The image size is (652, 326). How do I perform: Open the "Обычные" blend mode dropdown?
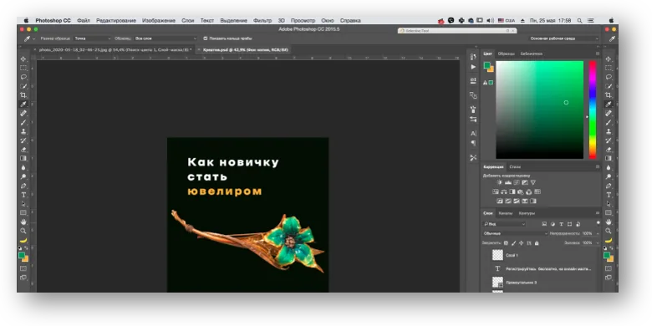click(x=516, y=233)
